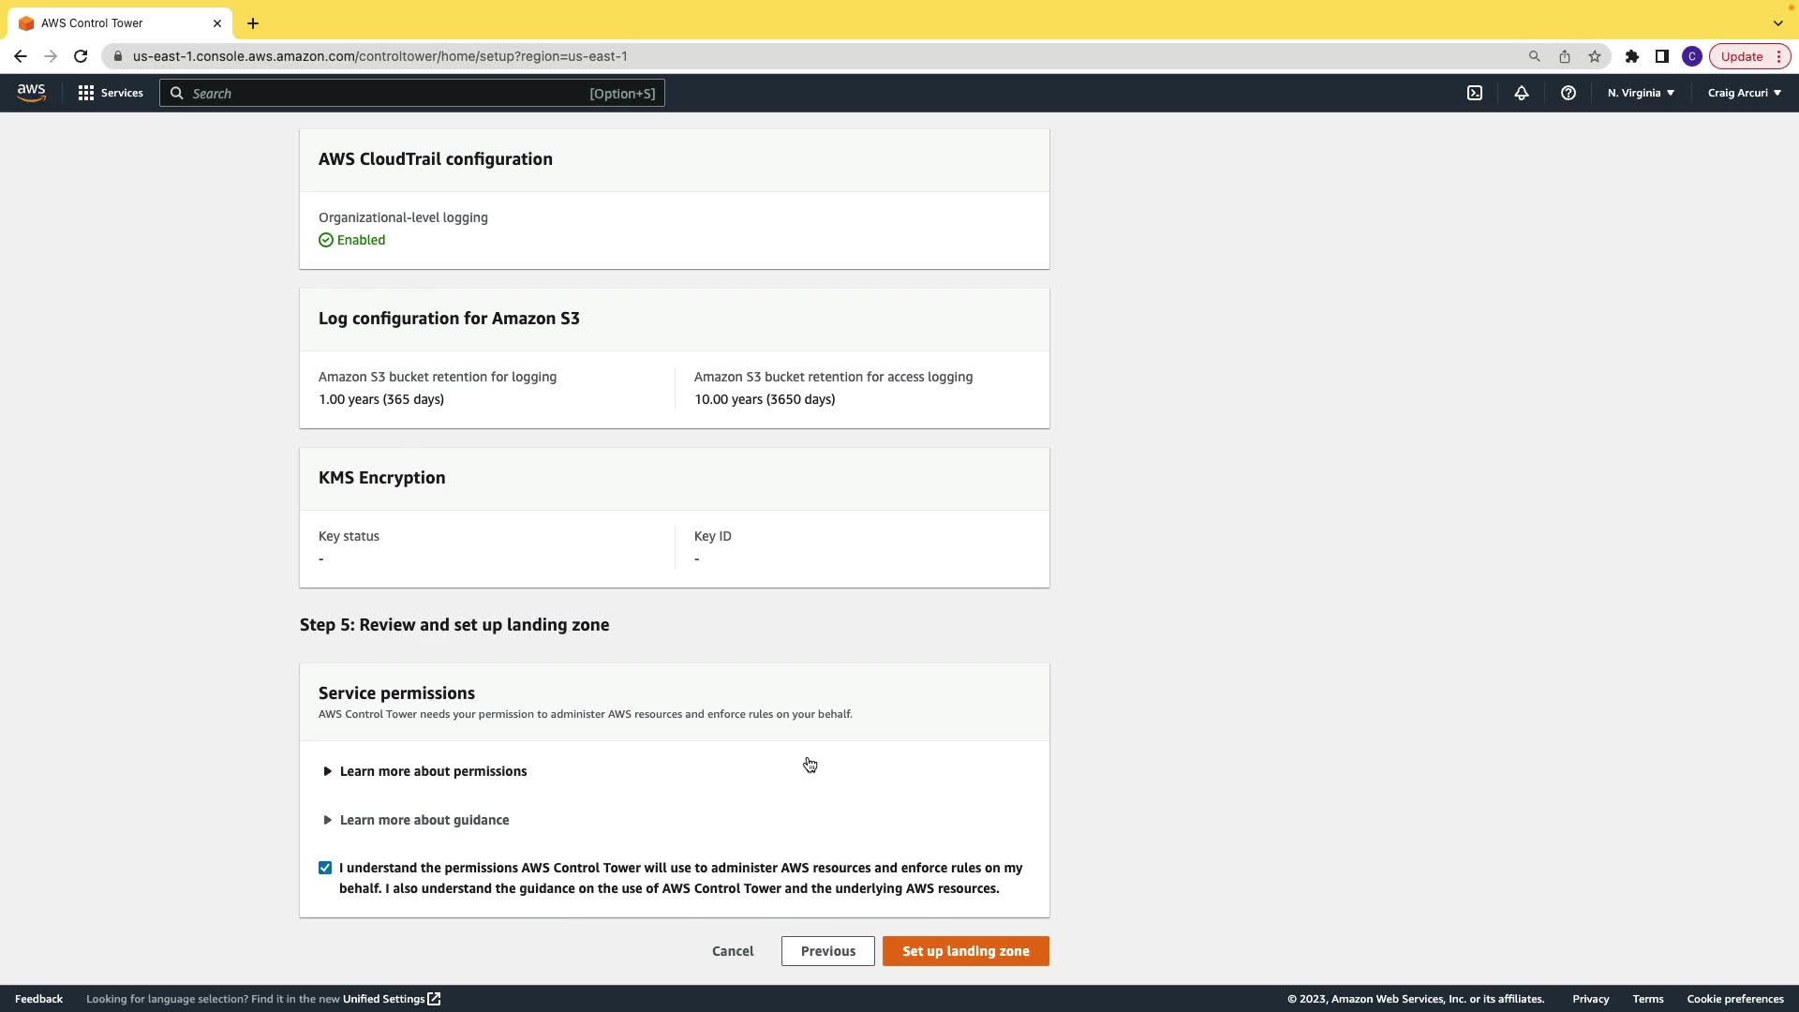Open the notifications bell icon
Viewport: 1799px width, 1012px height.
[1522, 93]
